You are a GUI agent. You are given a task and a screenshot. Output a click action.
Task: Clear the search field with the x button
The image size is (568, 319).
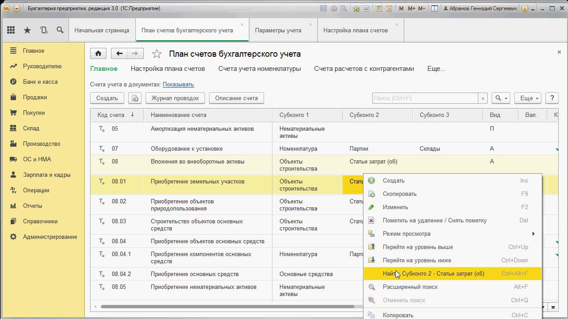tap(483, 98)
